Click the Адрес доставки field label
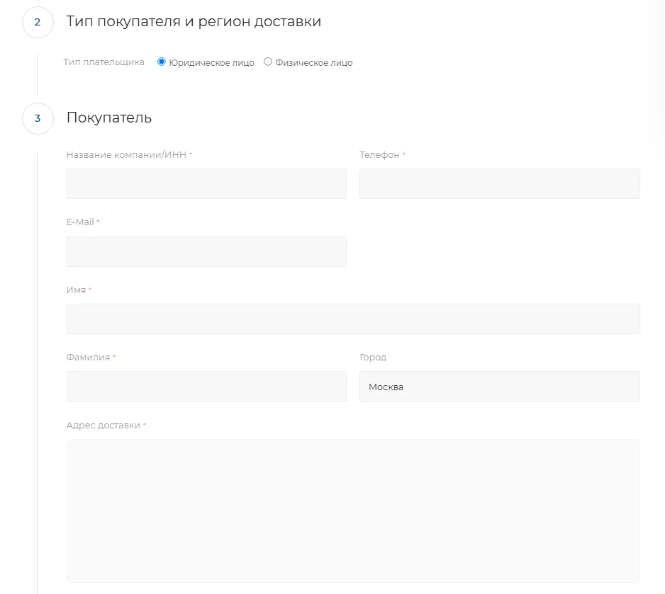The image size is (665, 594). coord(104,425)
